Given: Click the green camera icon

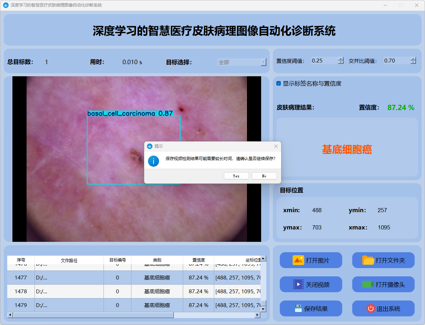Looking at the screenshot, I should (x=368, y=285).
